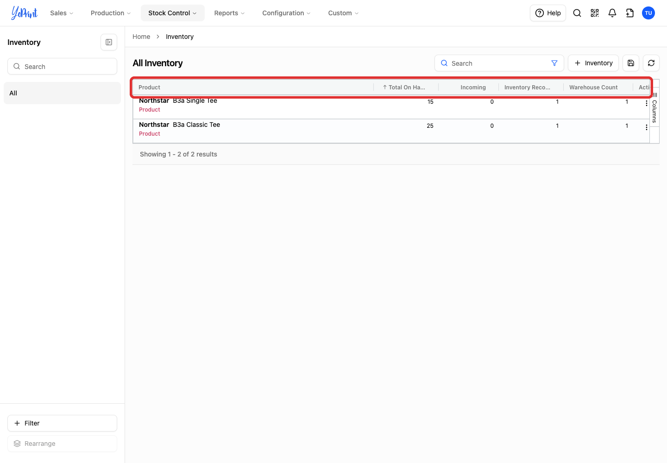
Task: Open the global search magnifier icon
Action: 577,13
